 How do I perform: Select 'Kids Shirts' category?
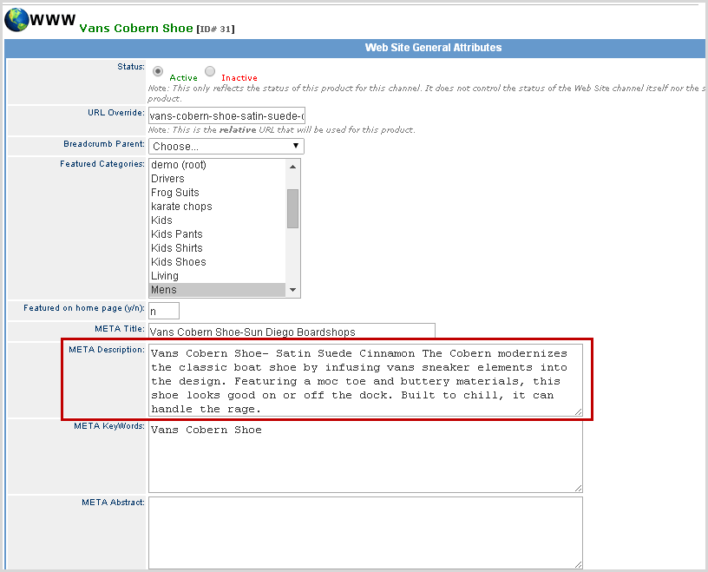tap(217, 248)
